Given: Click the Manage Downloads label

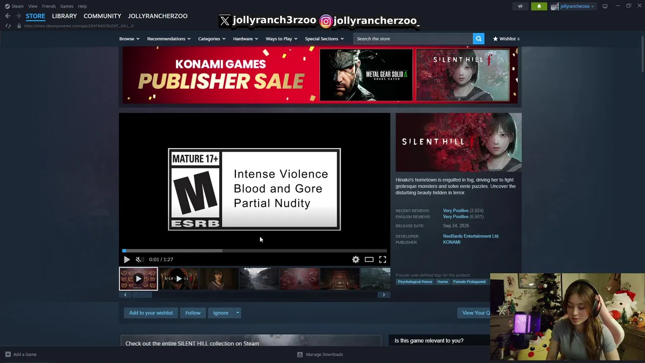Looking at the screenshot, I should pyautogui.click(x=325, y=354).
